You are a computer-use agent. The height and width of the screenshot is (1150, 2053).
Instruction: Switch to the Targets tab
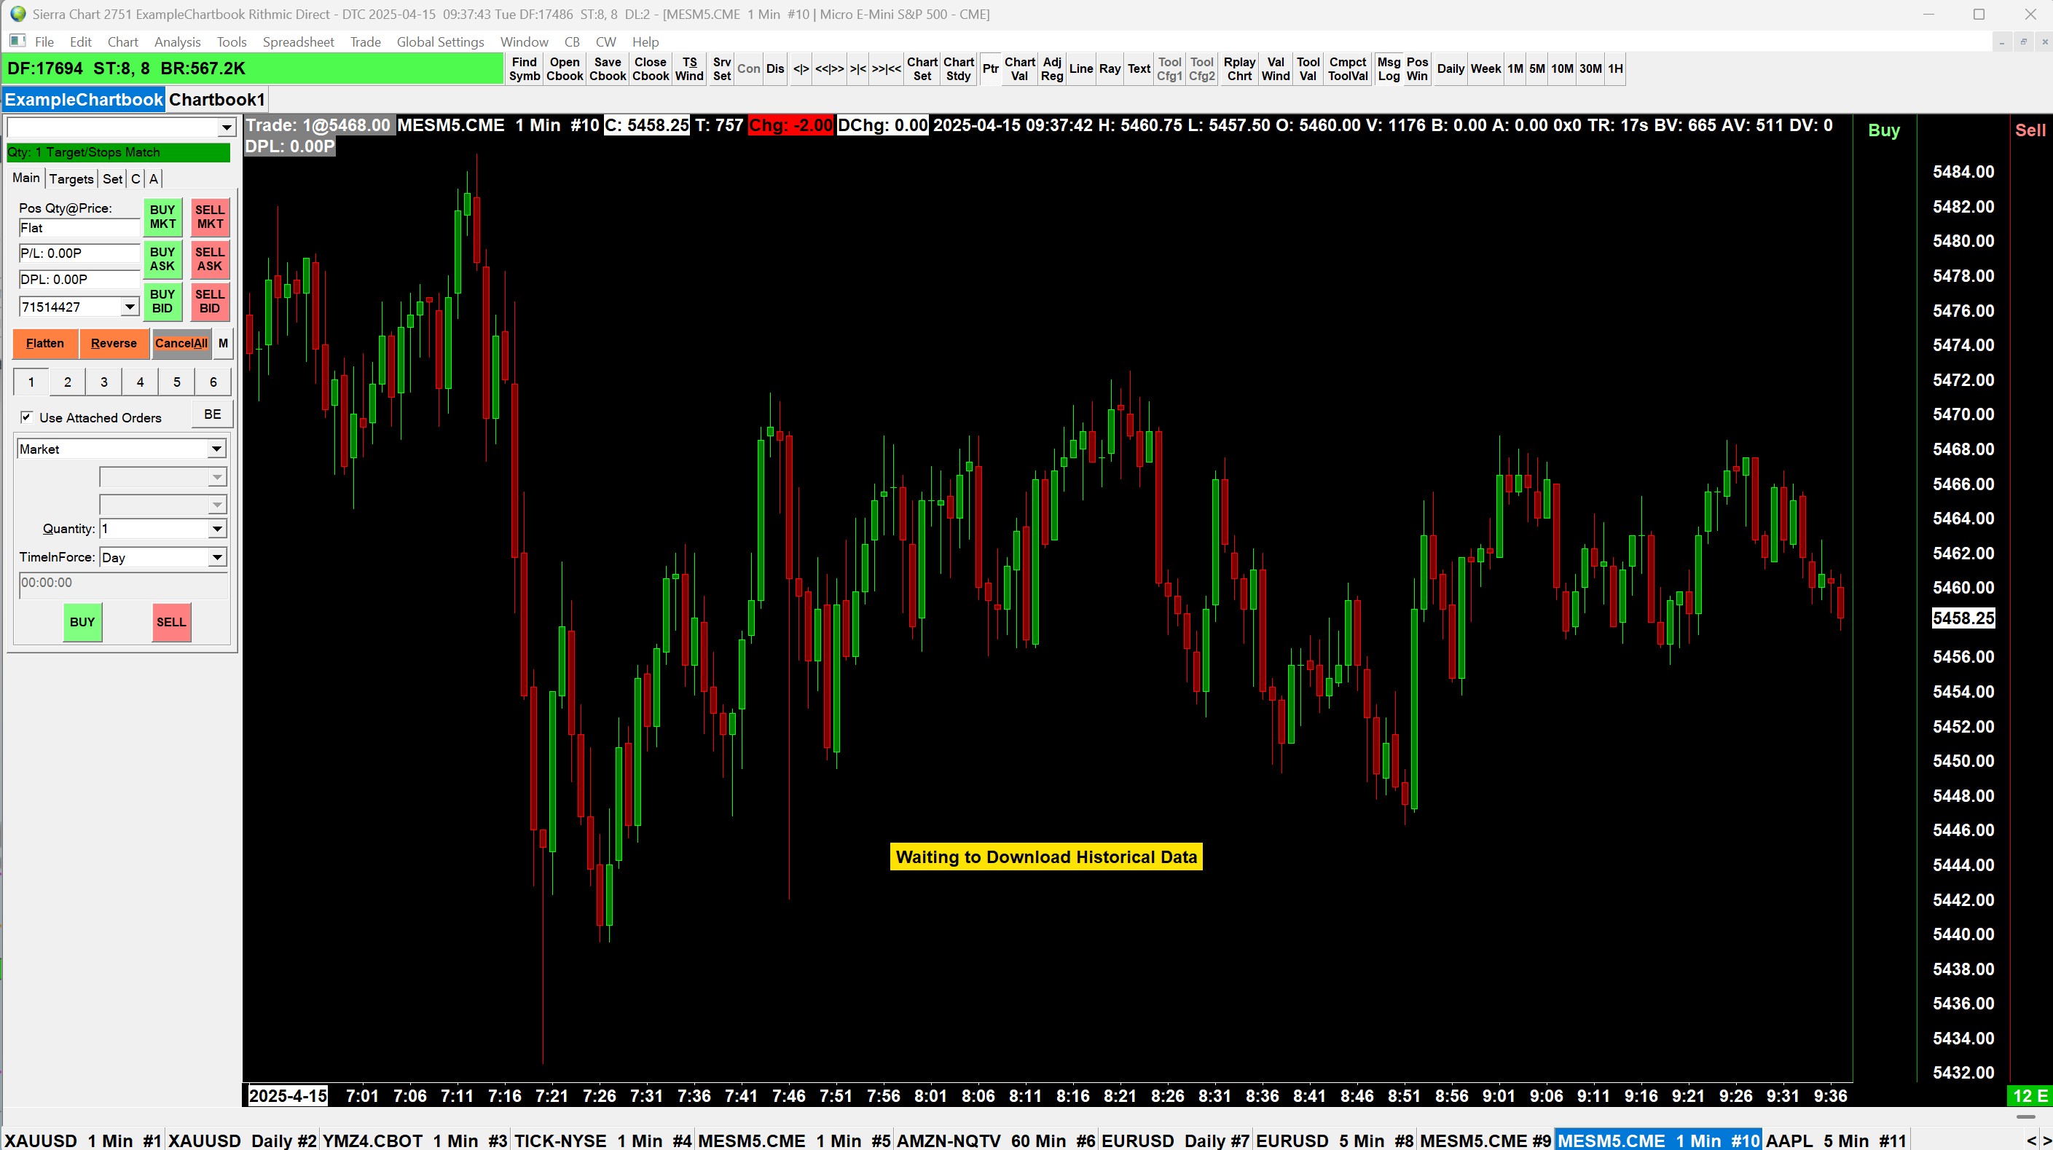(x=71, y=178)
